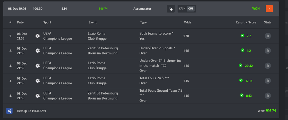Click the green check in row 3
The width and height of the screenshot is (288, 120).
point(240,65)
